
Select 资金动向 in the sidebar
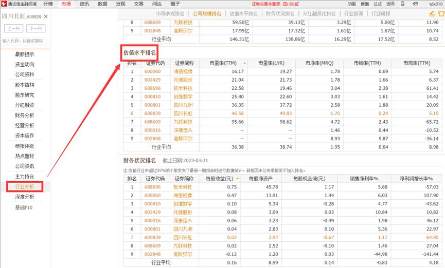(25, 64)
